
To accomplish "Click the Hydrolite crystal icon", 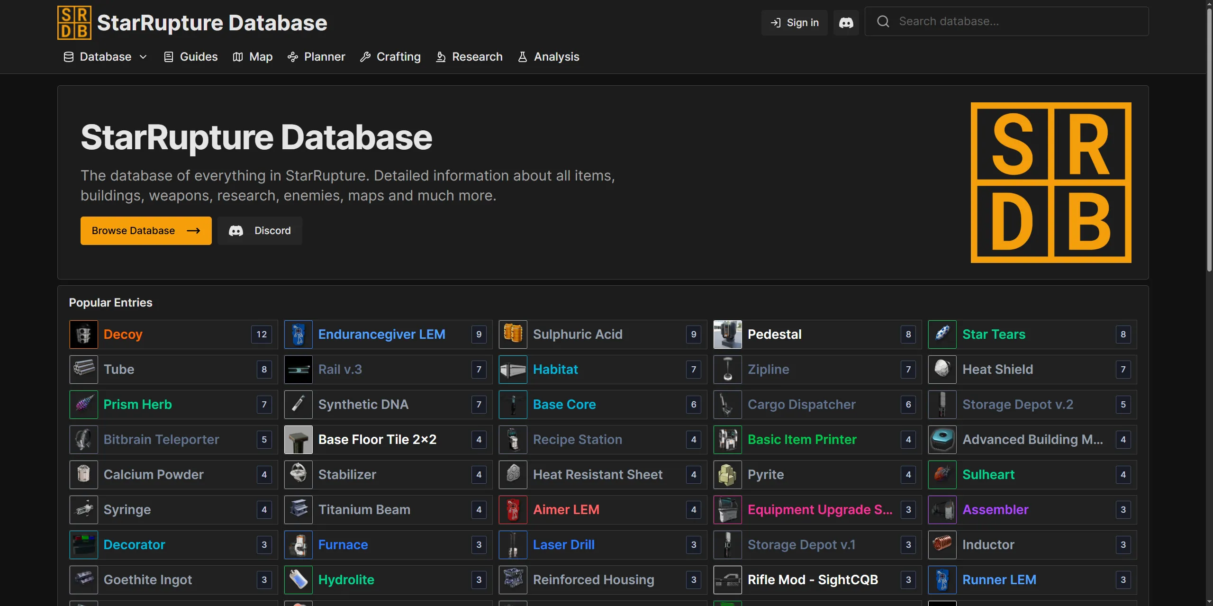I will pyautogui.click(x=299, y=580).
